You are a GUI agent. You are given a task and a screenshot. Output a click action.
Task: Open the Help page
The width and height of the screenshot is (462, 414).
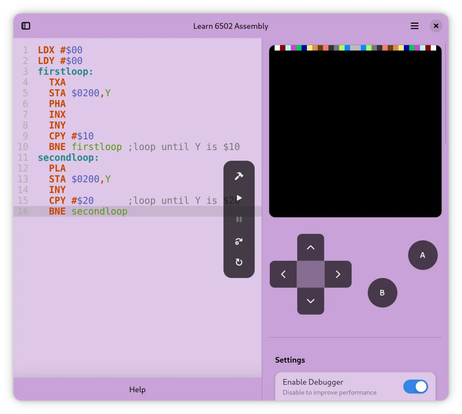[x=137, y=389]
